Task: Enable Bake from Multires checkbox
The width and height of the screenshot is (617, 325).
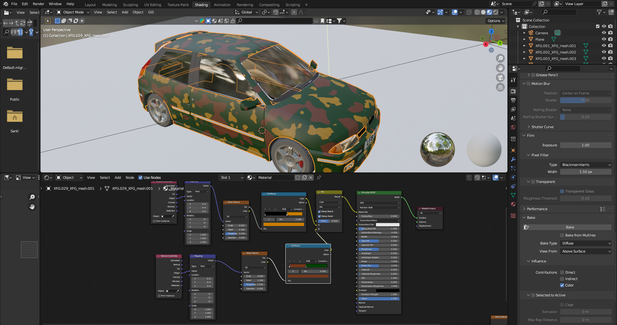Action: (562, 235)
